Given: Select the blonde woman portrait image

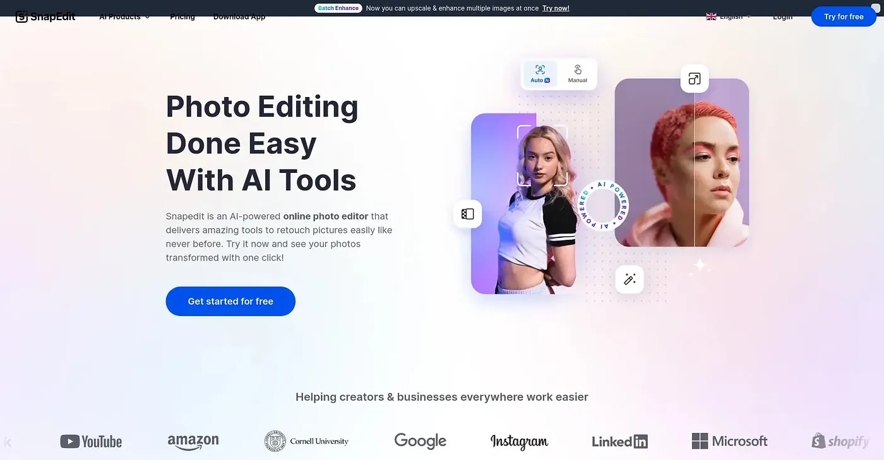Looking at the screenshot, I should 523,204.
